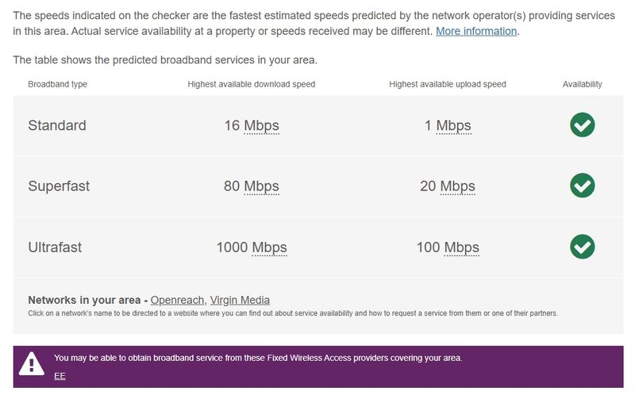The height and width of the screenshot is (395, 635).
Task: Click the Ultrafast availability green checkmark icon
Action: click(582, 247)
